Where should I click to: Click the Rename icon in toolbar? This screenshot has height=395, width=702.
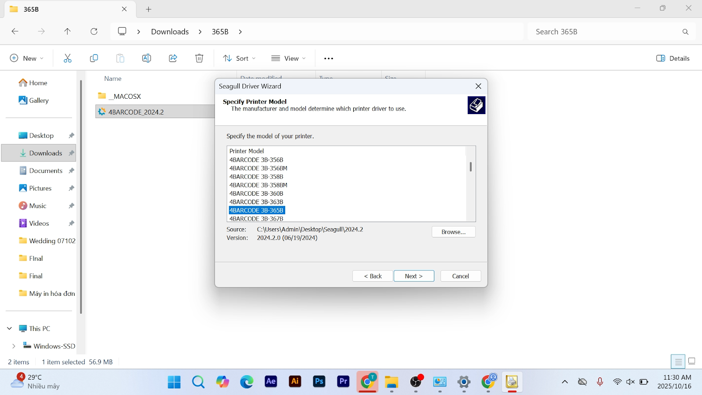[x=147, y=58]
